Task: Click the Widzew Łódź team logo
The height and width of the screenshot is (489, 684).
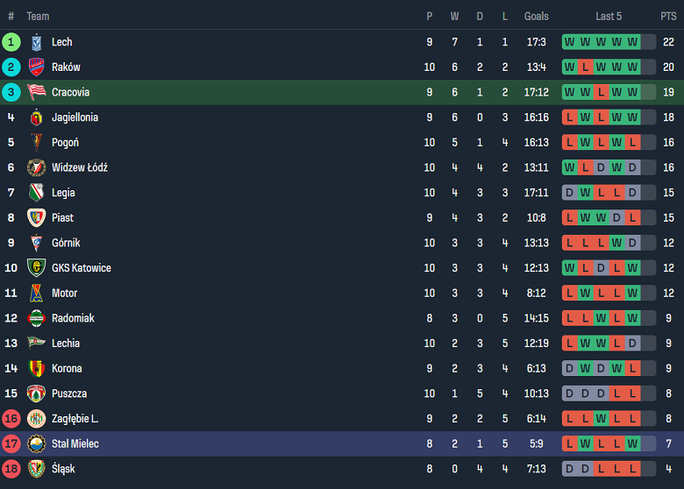Action: 36,167
